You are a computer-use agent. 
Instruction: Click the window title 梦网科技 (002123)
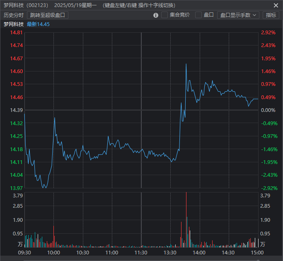pyautogui.click(x=26, y=5)
